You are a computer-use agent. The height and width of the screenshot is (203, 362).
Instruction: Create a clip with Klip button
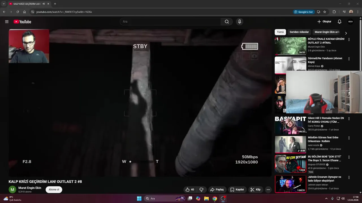[255, 189]
